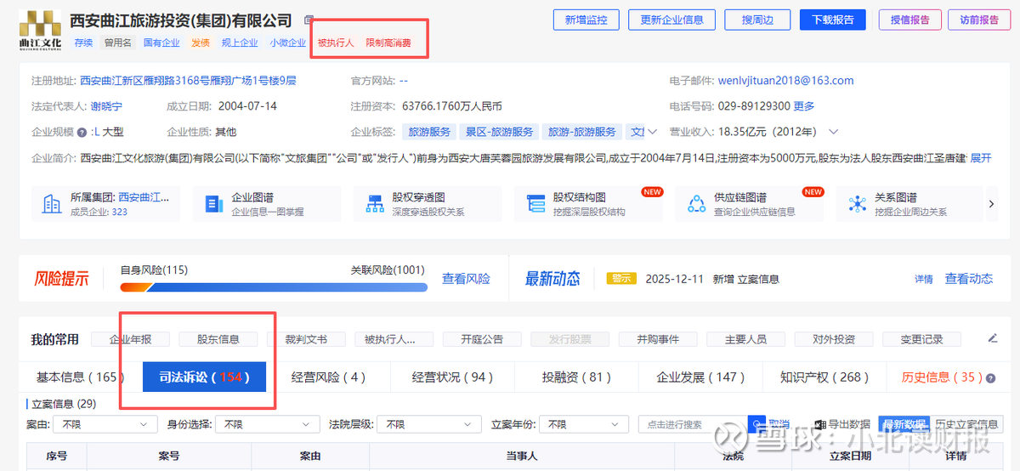Switch to 经营风险 (4) tab

click(328, 377)
